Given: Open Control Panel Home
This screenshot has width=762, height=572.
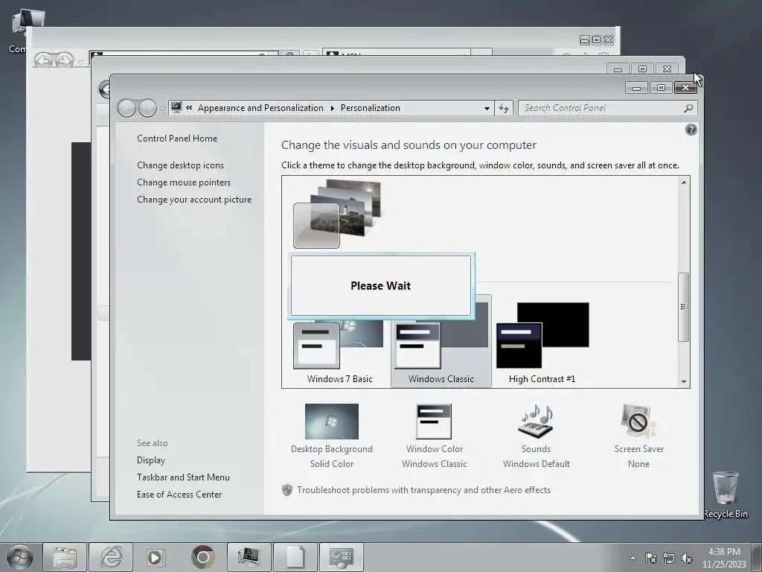Looking at the screenshot, I should [x=177, y=138].
